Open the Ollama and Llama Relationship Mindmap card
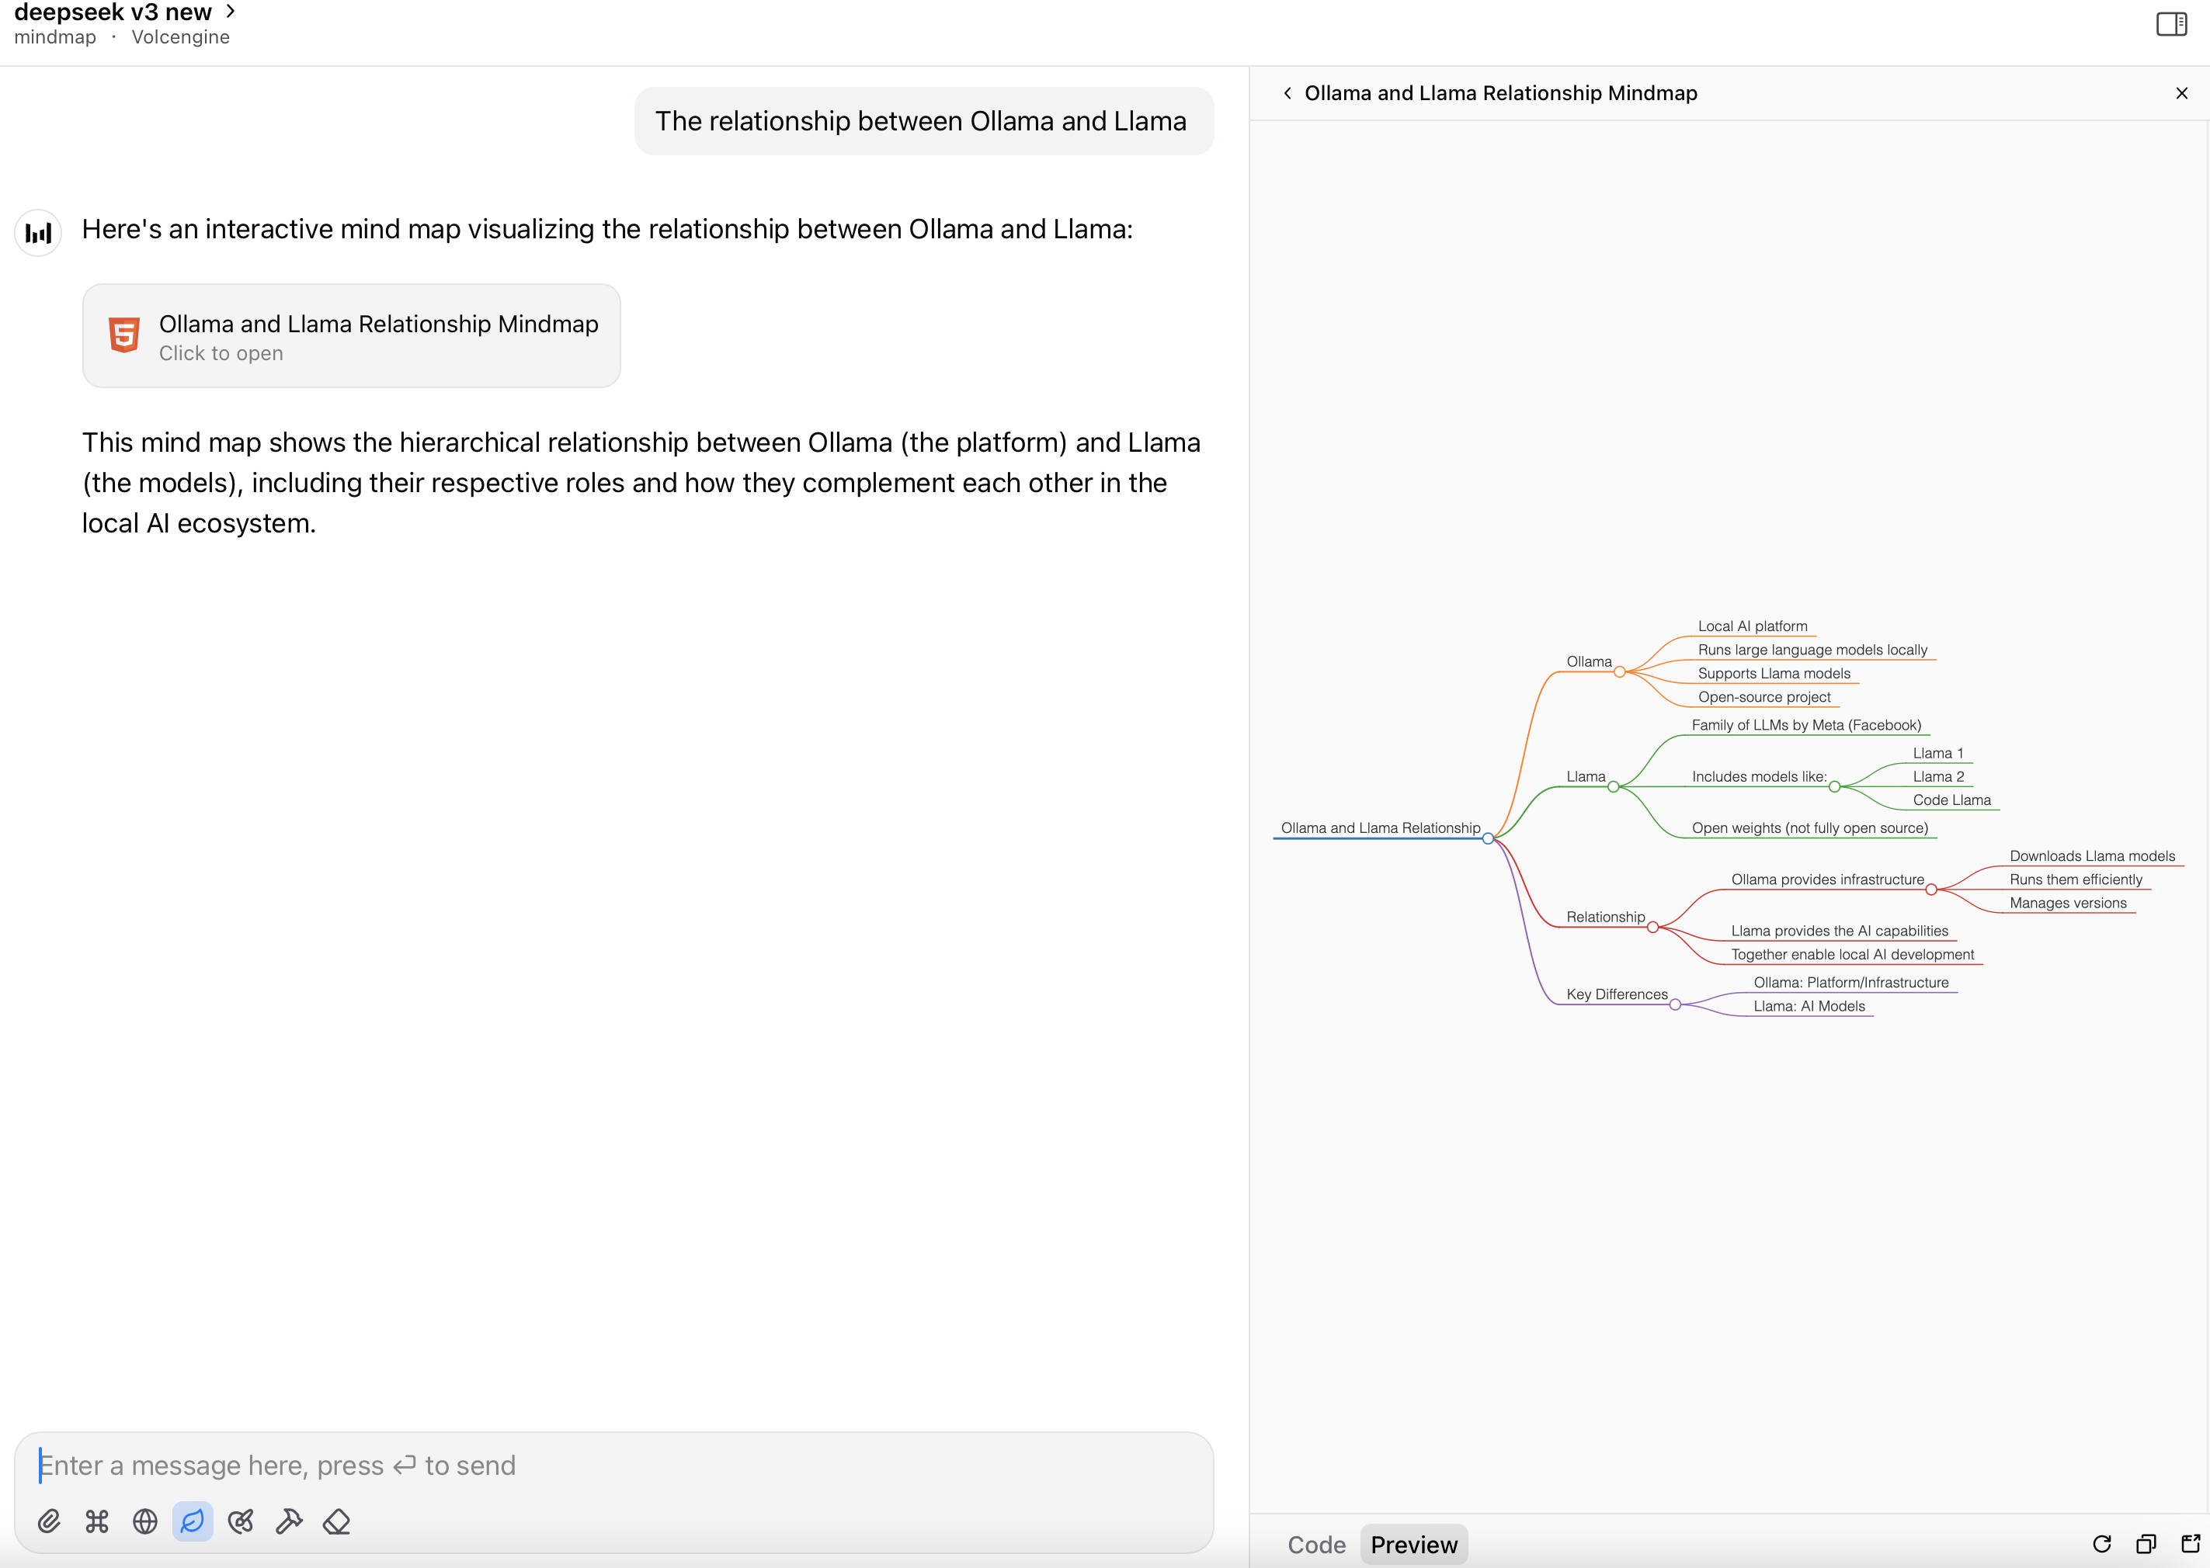This screenshot has width=2210, height=1568. 352,336
